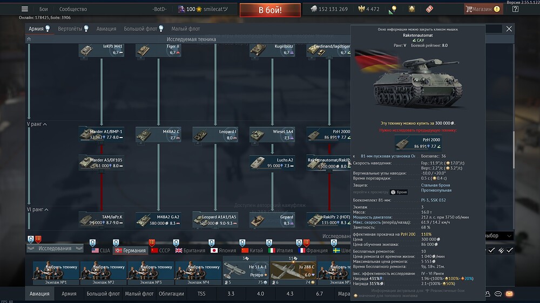Open the выбор dropdown chevron
540x303 pixels.
coord(509,236)
